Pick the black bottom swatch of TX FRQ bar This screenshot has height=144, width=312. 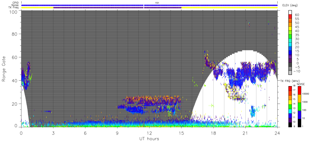[290, 124]
